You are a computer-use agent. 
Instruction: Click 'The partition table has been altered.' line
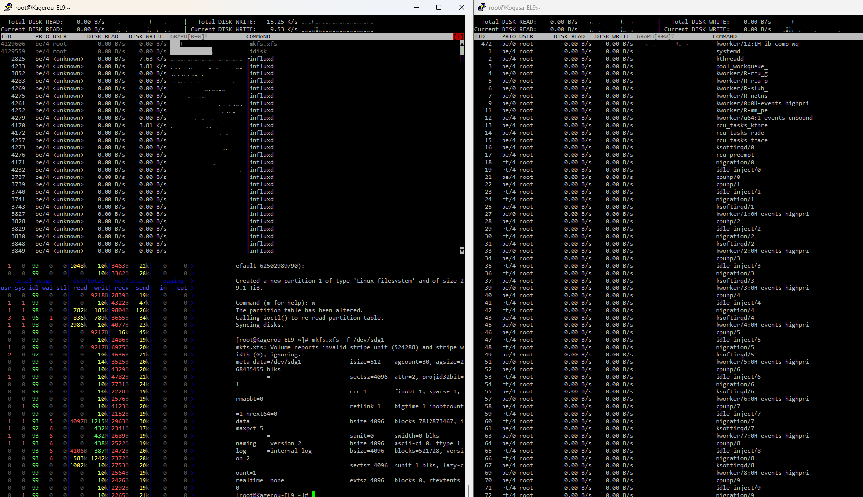pyautogui.click(x=299, y=310)
